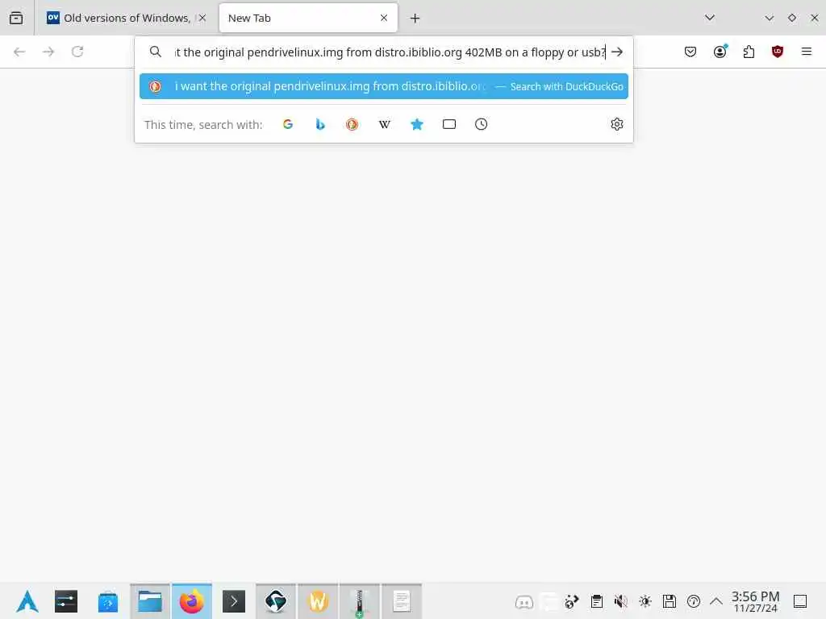Search within Bookmarks star icon
The height and width of the screenshot is (619, 826).
click(x=417, y=124)
